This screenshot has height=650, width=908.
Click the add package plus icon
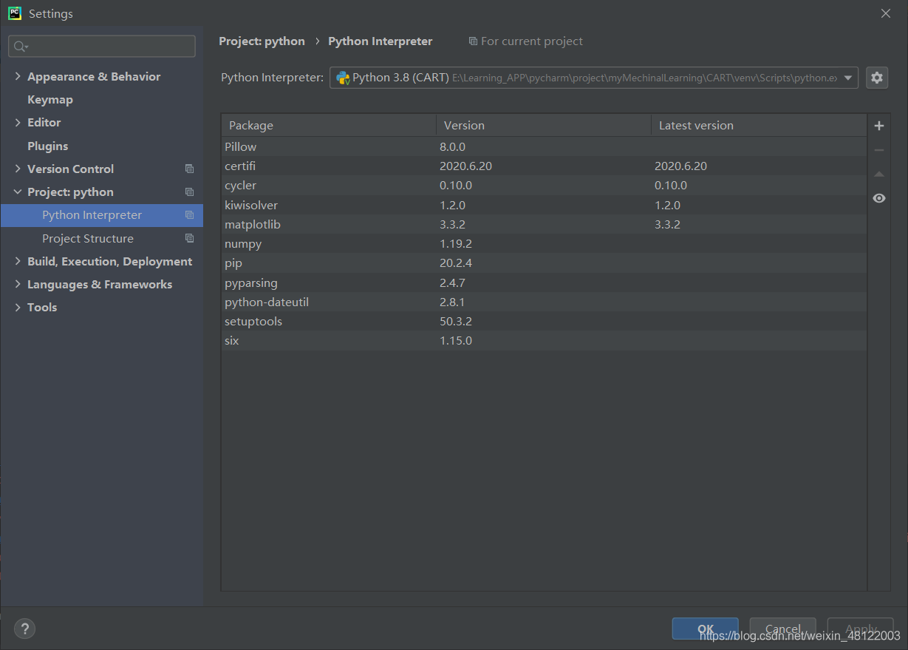pyautogui.click(x=878, y=126)
